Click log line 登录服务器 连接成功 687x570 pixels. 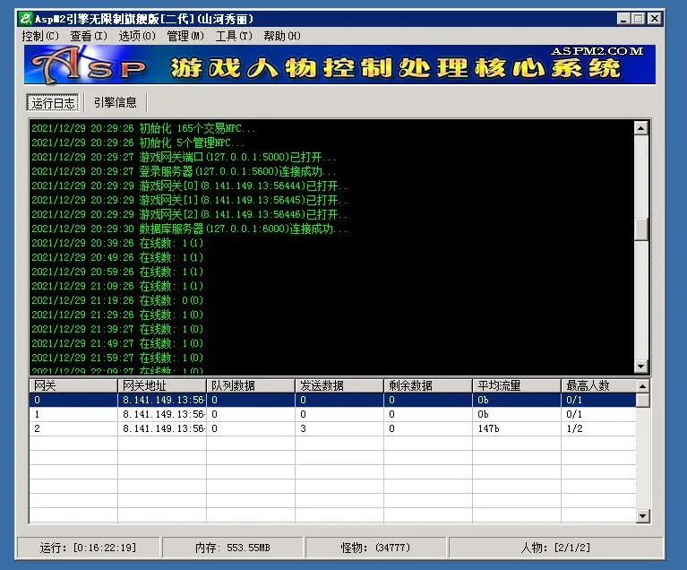tap(184, 171)
